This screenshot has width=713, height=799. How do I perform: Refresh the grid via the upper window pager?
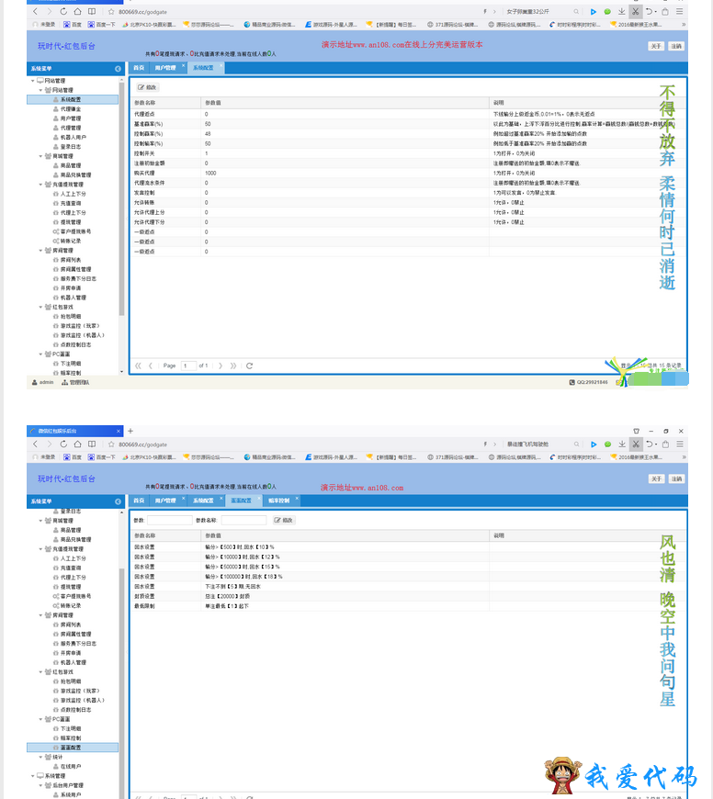(249, 366)
